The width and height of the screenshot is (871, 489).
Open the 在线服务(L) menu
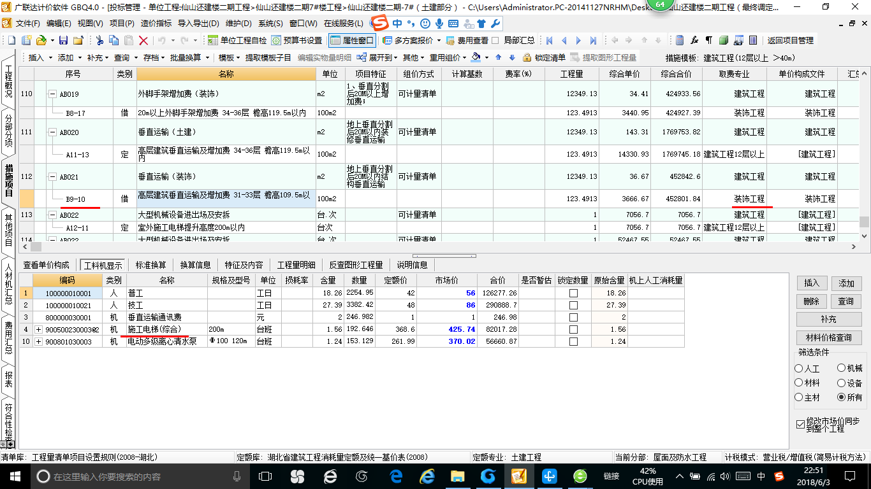(x=344, y=24)
